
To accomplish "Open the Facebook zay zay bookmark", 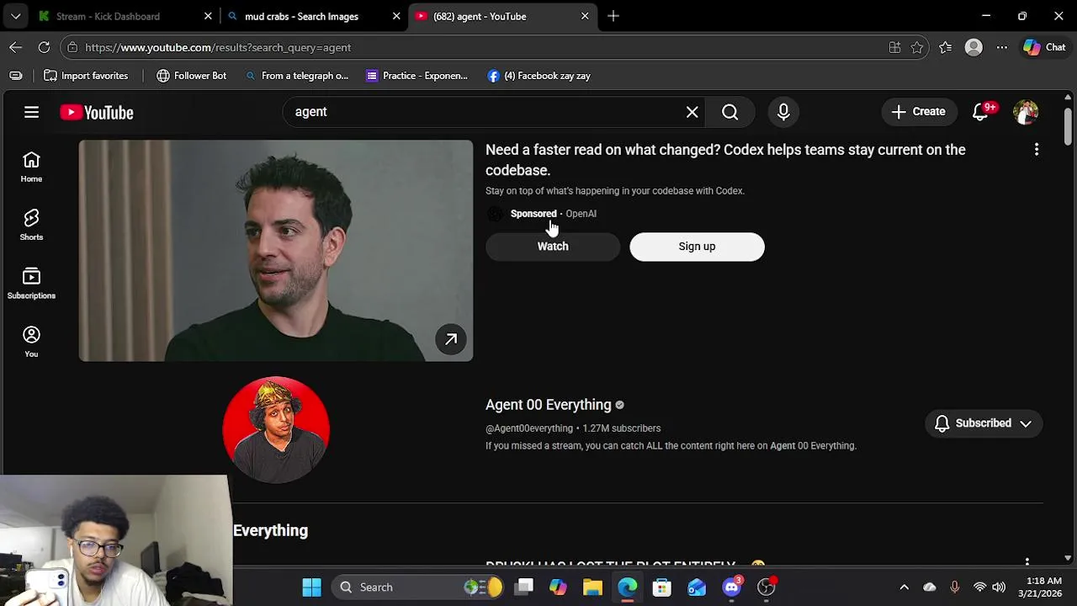I will coord(538,76).
